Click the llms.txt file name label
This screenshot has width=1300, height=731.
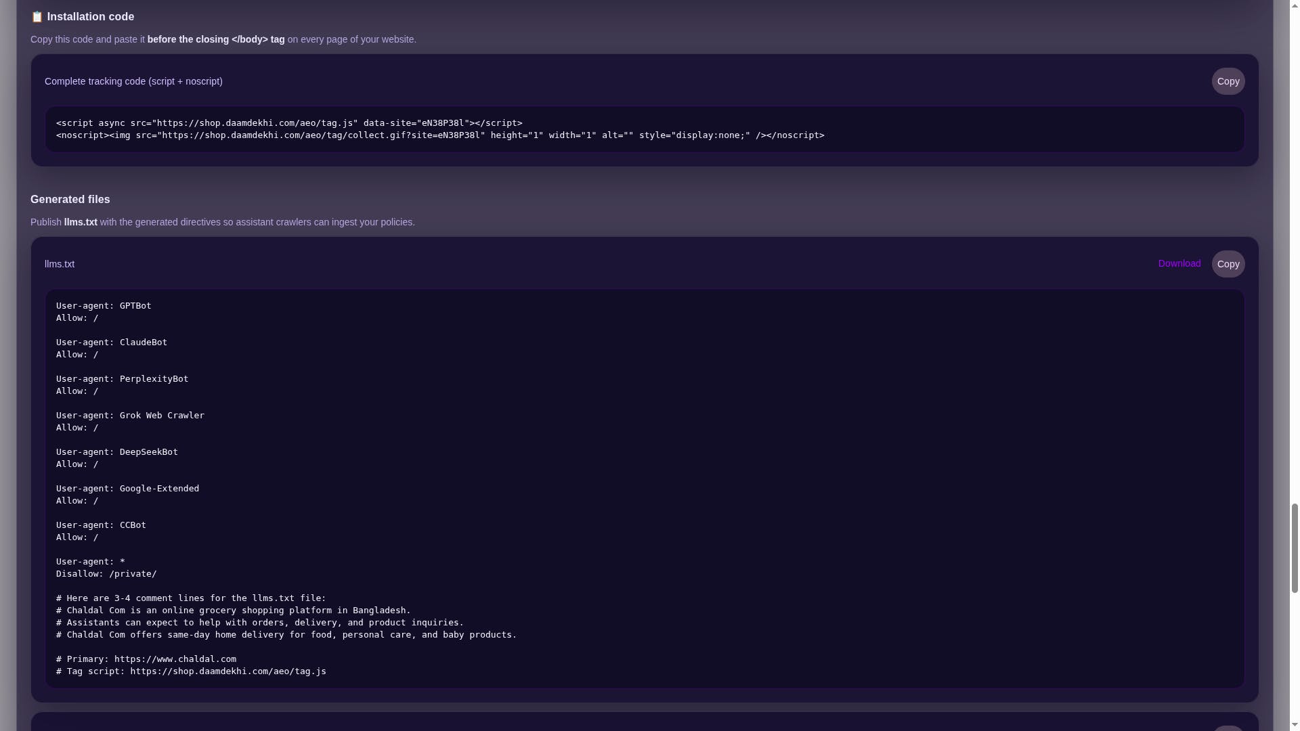pos(60,264)
